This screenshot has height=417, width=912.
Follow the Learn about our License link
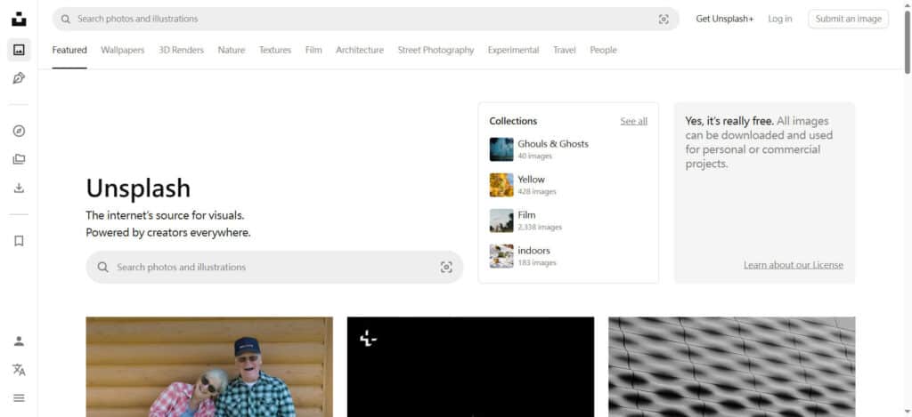(x=793, y=265)
